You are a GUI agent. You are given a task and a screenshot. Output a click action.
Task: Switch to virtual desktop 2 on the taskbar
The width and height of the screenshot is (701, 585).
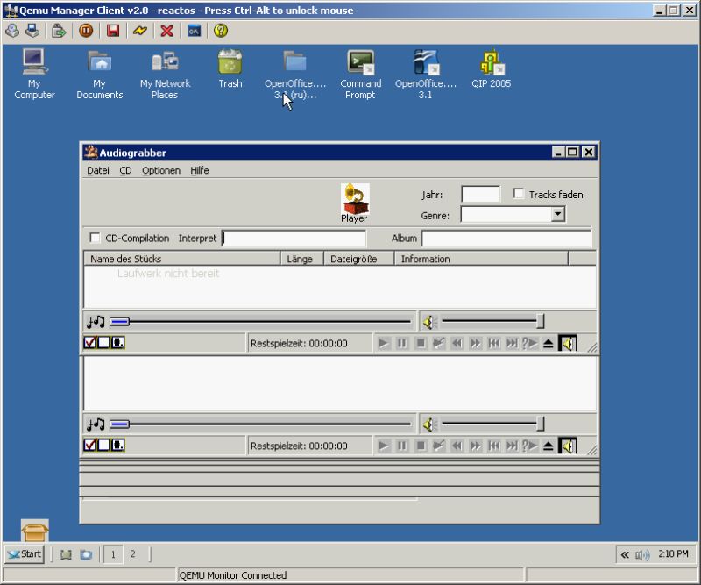(133, 554)
